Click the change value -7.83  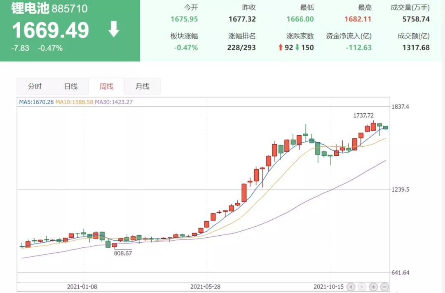tap(20, 48)
